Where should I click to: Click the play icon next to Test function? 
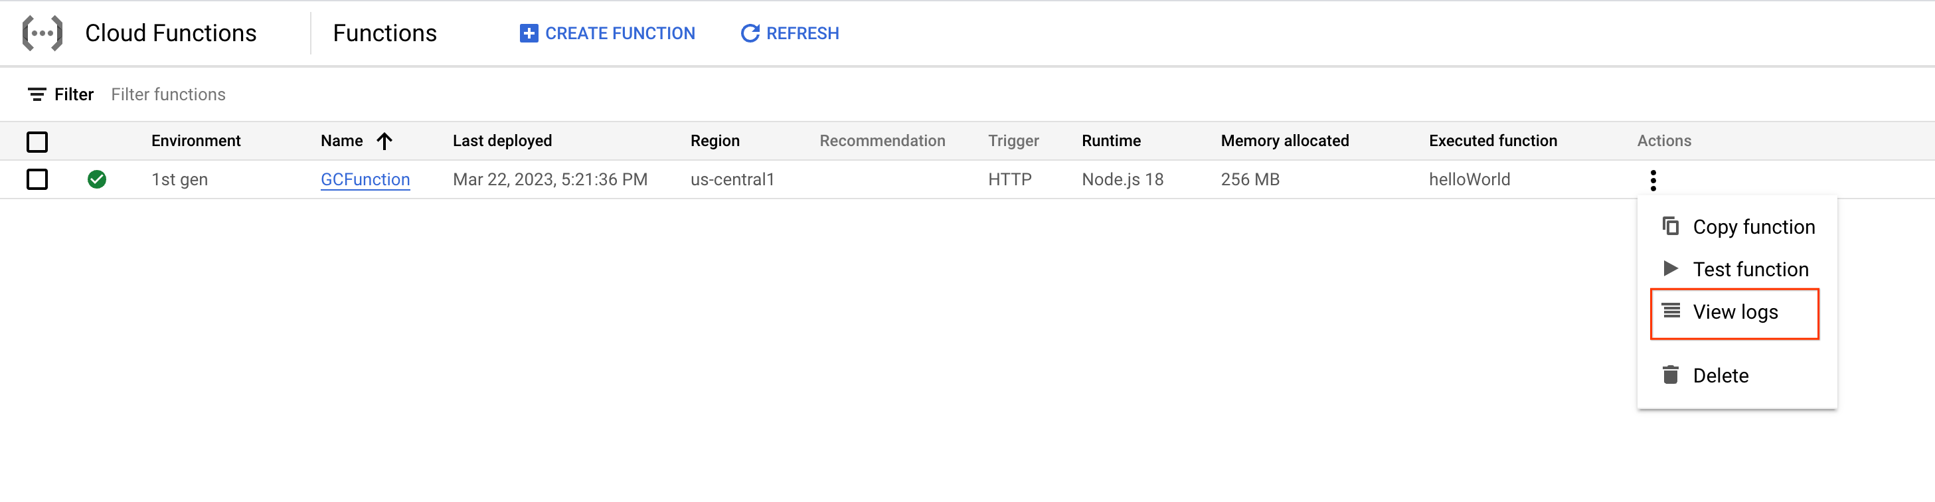click(x=1671, y=268)
